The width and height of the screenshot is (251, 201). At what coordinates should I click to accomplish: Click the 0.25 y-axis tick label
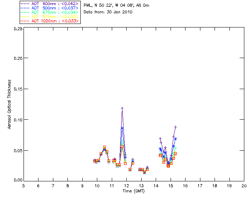(x=18, y=29)
